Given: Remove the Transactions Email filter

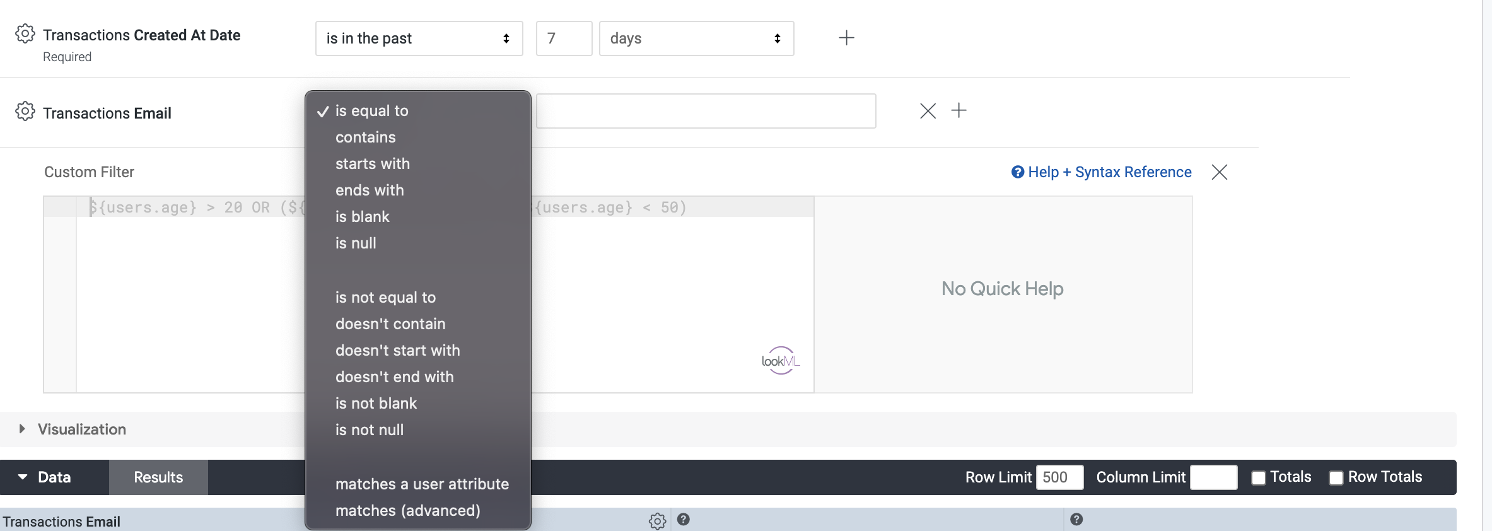Looking at the screenshot, I should tap(928, 111).
